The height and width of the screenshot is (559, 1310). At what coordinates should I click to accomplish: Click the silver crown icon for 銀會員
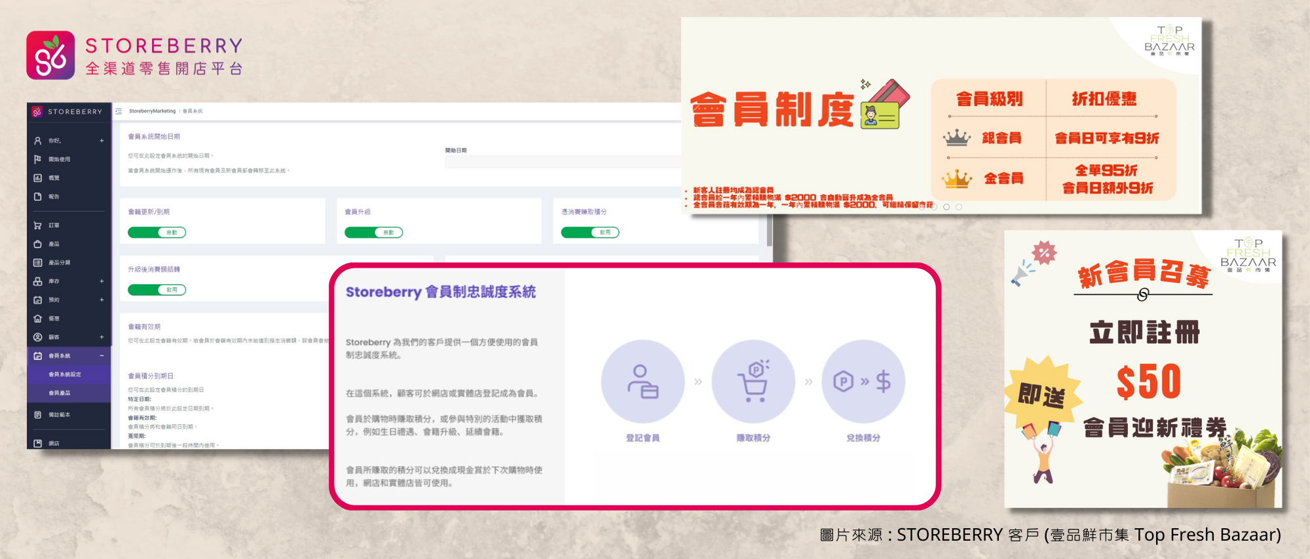pos(957,138)
